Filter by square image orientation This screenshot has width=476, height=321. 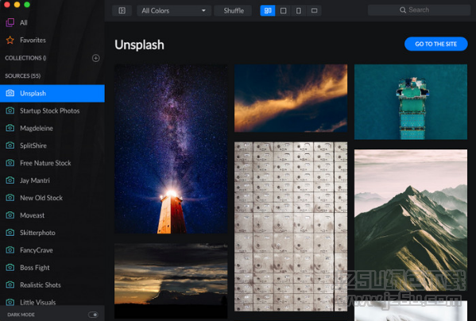click(283, 10)
